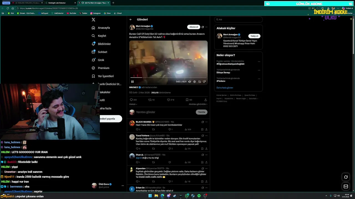Open Bildirimler in the sidebar

tap(101, 44)
